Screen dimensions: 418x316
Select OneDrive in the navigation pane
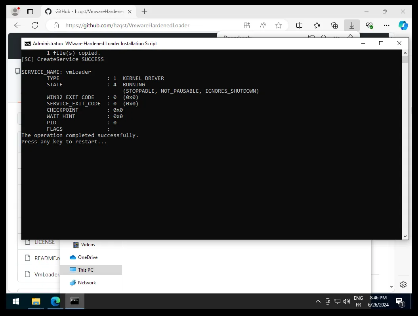tap(87, 257)
